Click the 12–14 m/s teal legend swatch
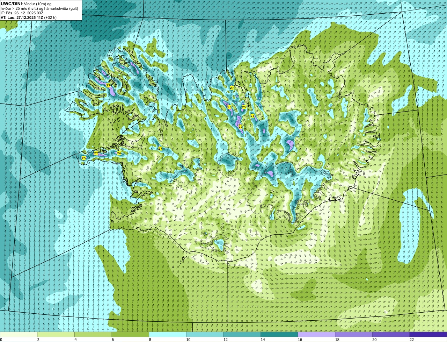The height and width of the screenshot is (342, 447). pos(242,334)
